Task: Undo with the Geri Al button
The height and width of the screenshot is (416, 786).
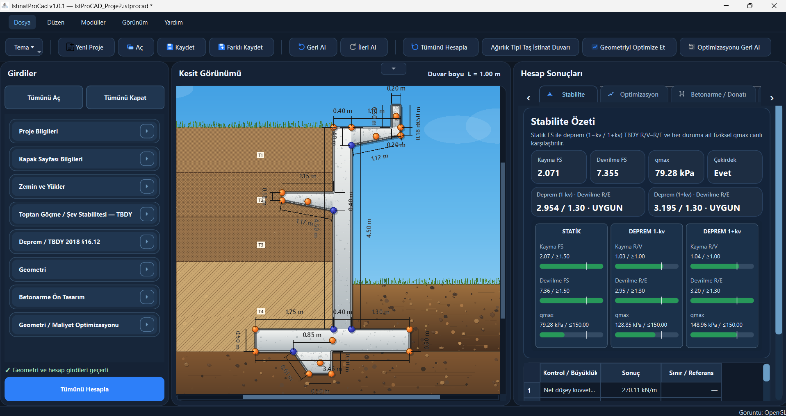Action: (x=313, y=47)
